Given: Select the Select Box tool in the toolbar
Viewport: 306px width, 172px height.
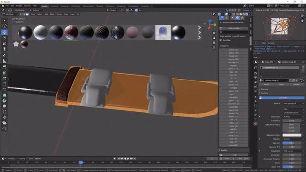Looking at the screenshot, I should pos(4,21).
